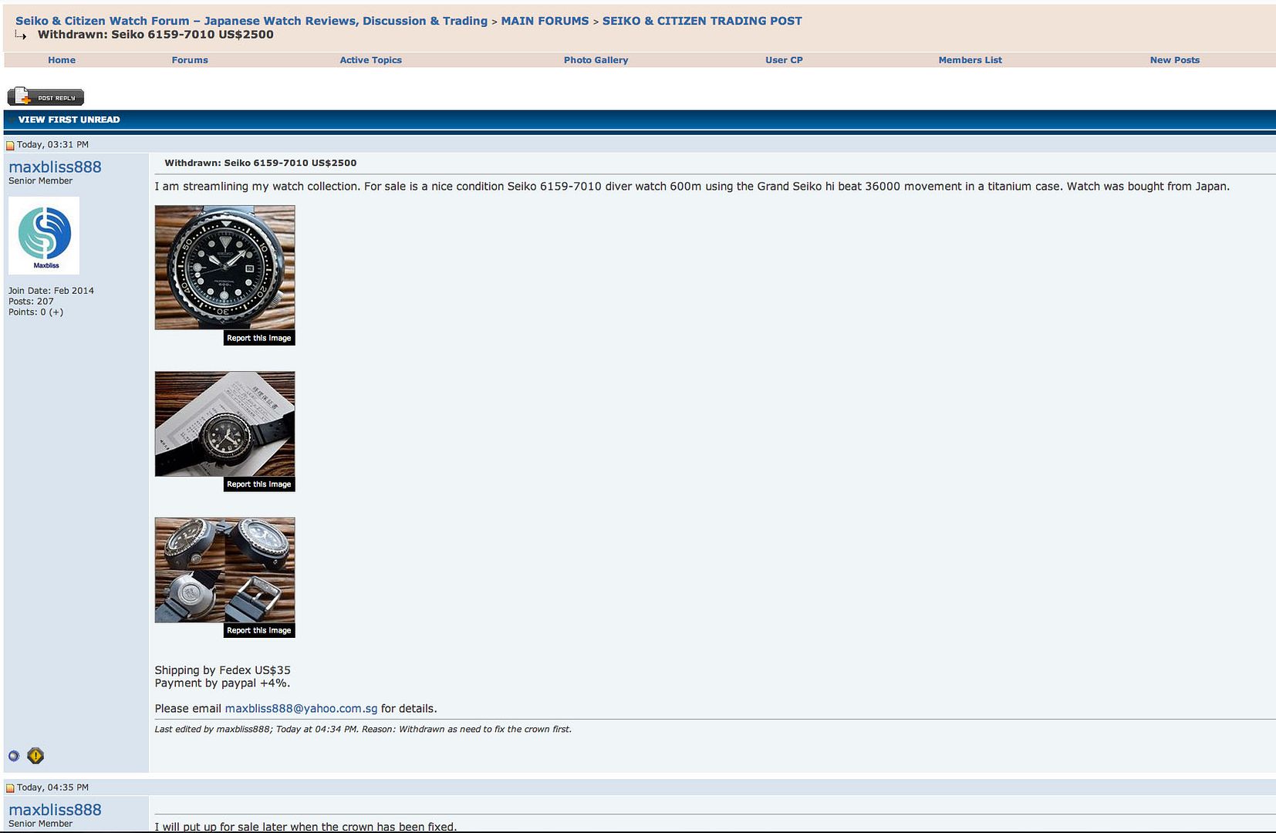Show New Posts
1276x833 pixels.
tap(1174, 60)
